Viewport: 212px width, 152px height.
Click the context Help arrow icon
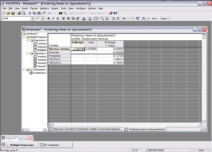pyautogui.click(x=115, y=13)
